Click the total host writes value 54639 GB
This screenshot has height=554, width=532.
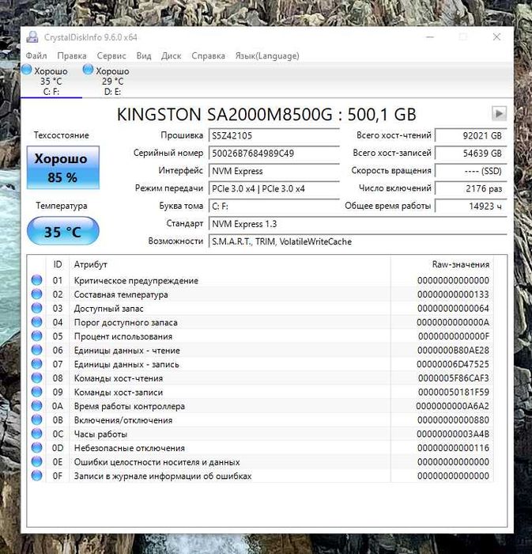coord(471,153)
